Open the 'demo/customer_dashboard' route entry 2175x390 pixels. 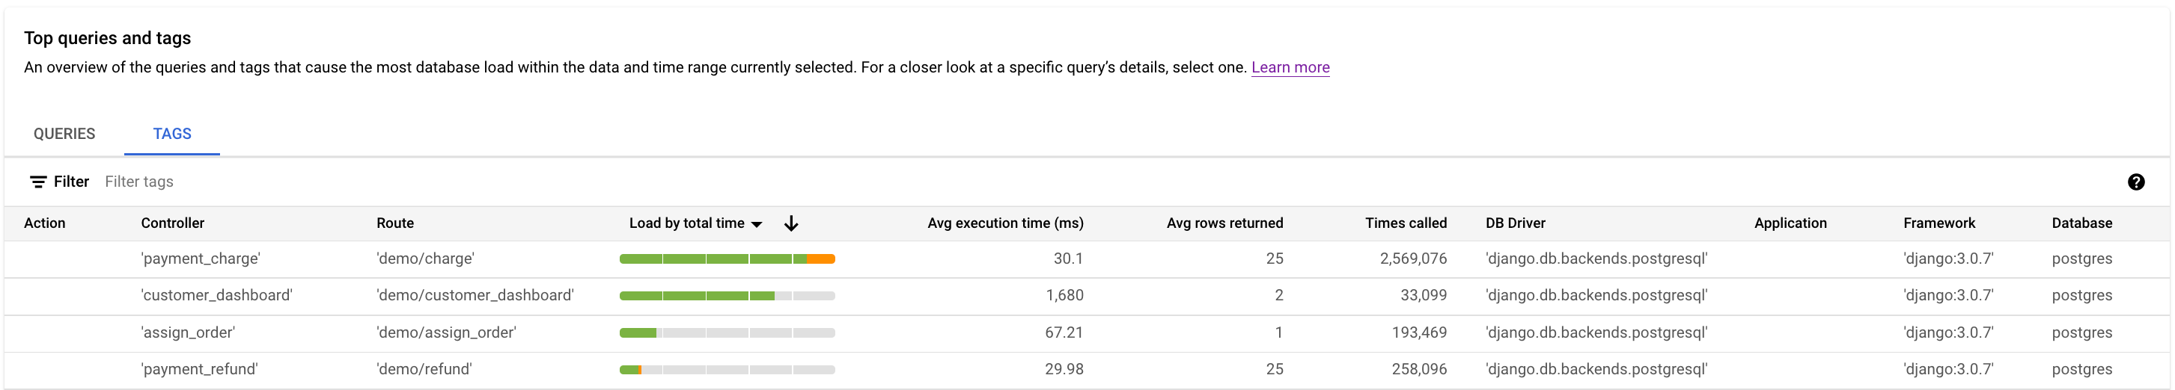475,296
